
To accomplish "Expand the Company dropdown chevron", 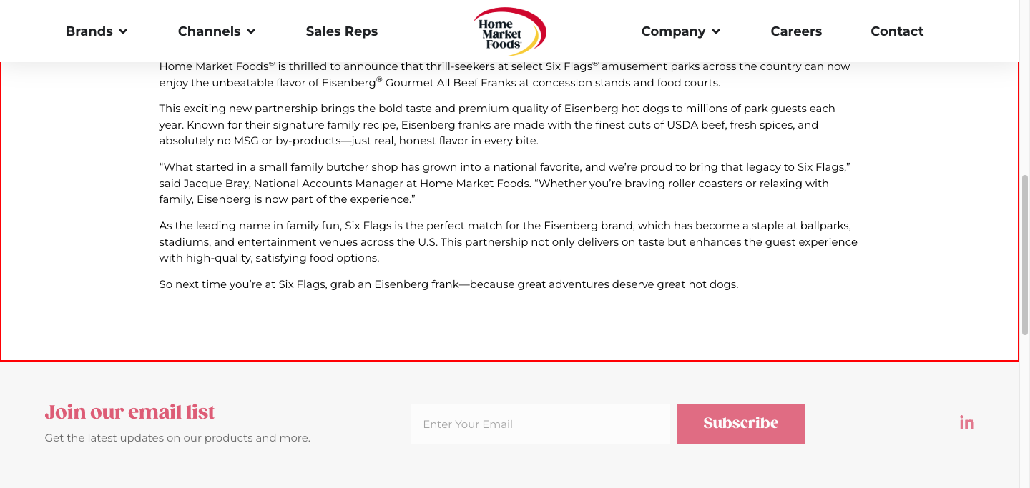I will pyautogui.click(x=716, y=31).
